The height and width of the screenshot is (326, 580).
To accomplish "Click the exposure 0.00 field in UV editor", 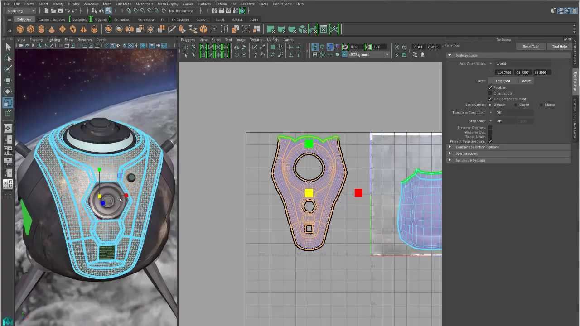I will tap(355, 47).
